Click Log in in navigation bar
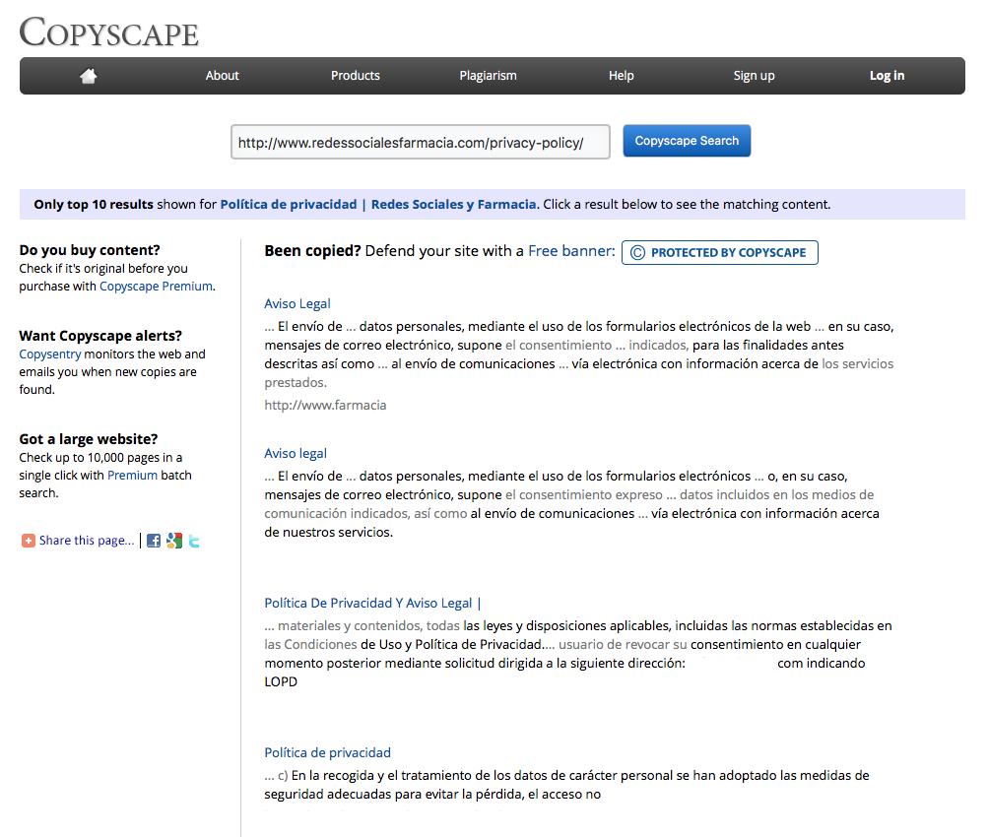Image resolution: width=988 pixels, height=837 pixels. pyautogui.click(x=887, y=76)
